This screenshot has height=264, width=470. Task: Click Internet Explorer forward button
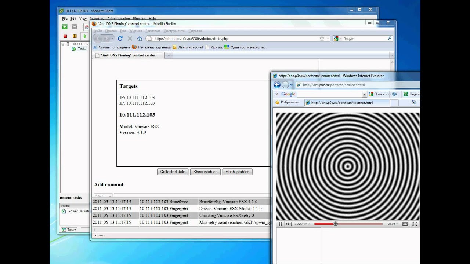point(285,85)
